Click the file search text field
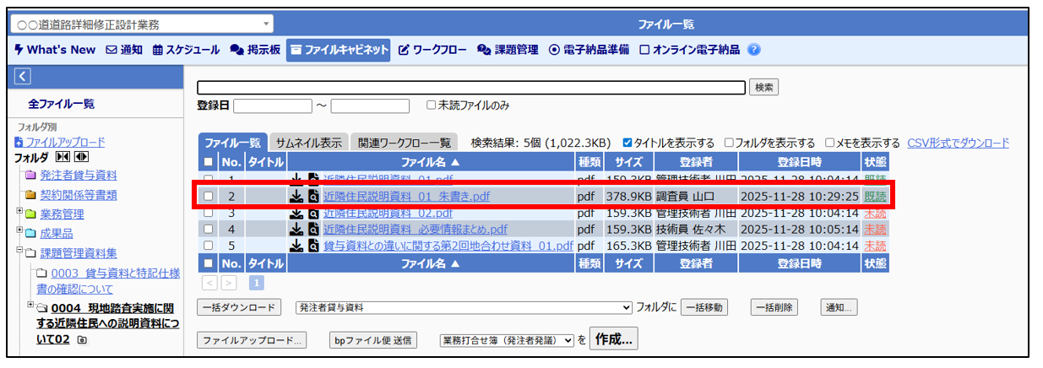 pyautogui.click(x=471, y=87)
